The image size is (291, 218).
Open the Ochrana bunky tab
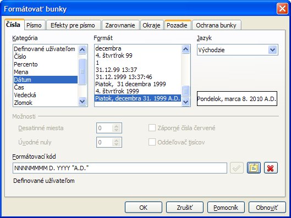coord(216,25)
